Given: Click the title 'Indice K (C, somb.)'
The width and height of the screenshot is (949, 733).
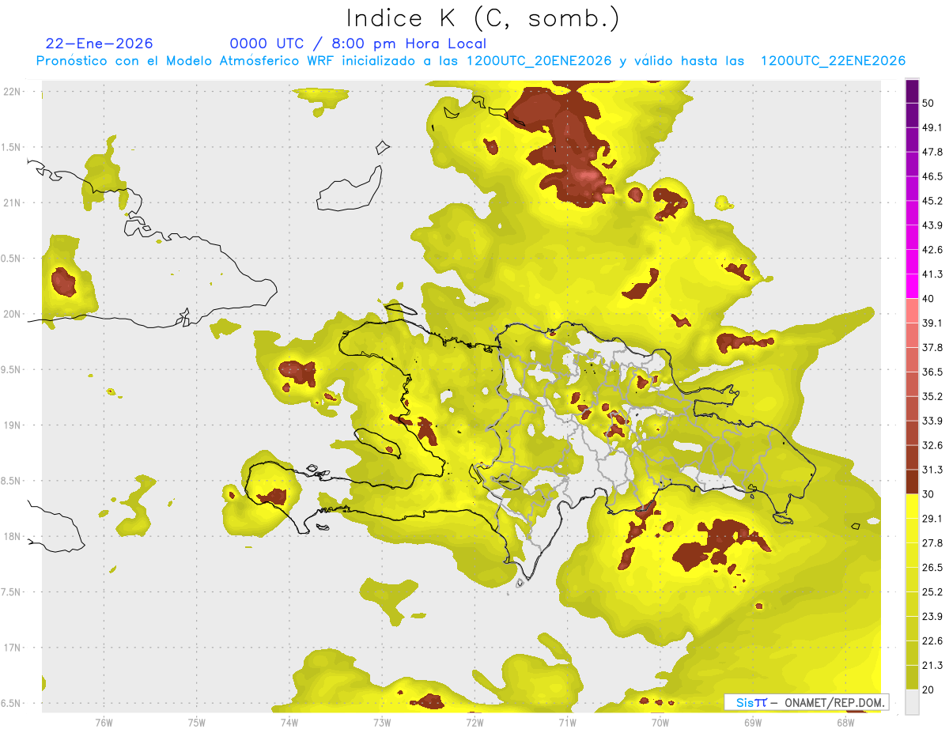Looking at the screenshot, I should click(482, 18).
